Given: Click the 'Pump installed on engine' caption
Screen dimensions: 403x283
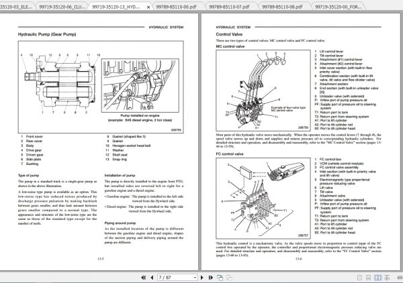Looking at the screenshot, I should click(140, 116).
